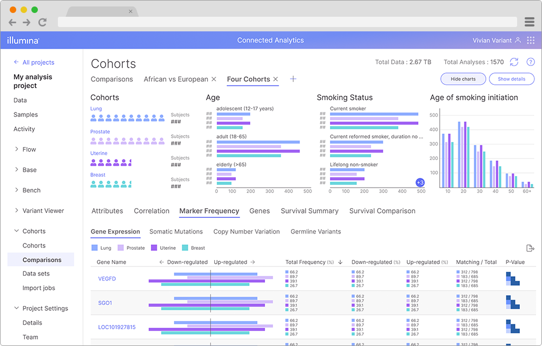Screen dimensions: 542x346
Task: Switch to Somatic Mutations subtab
Action: [x=176, y=232]
